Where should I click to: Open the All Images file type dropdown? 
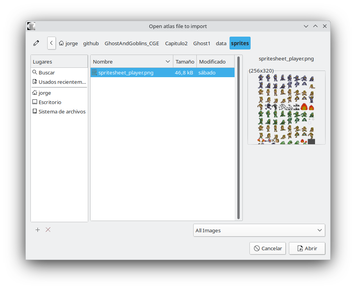pyautogui.click(x=259, y=230)
